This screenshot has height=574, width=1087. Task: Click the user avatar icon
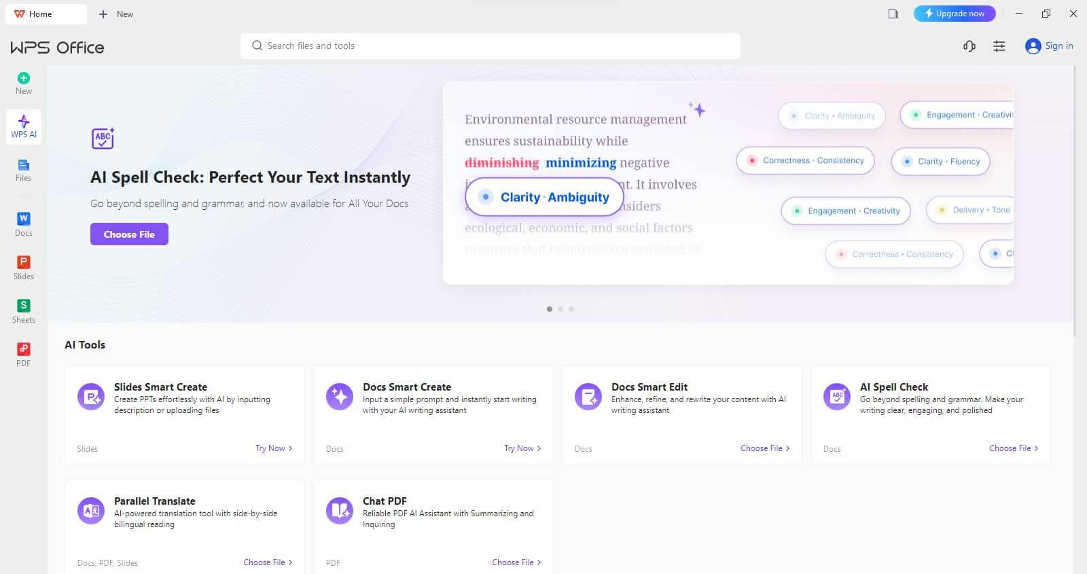[x=1033, y=46]
